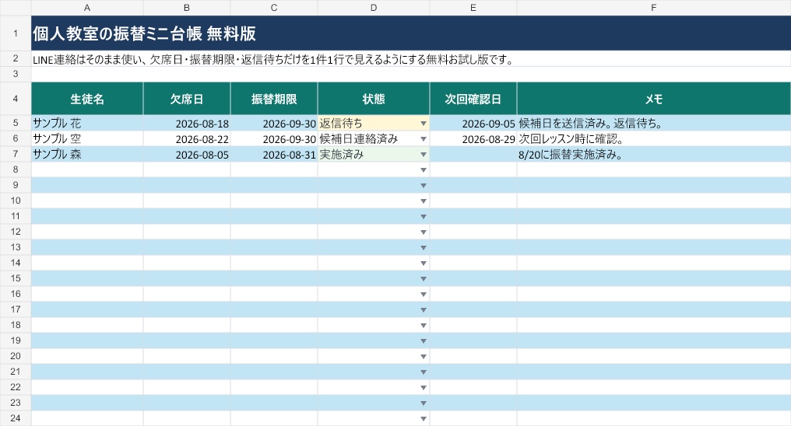
Task: Select column A header
Action: pyautogui.click(x=87, y=8)
